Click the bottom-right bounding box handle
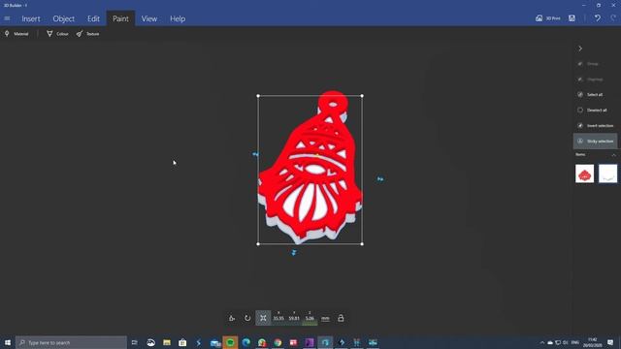This screenshot has height=349, width=621. [x=362, y=243]
